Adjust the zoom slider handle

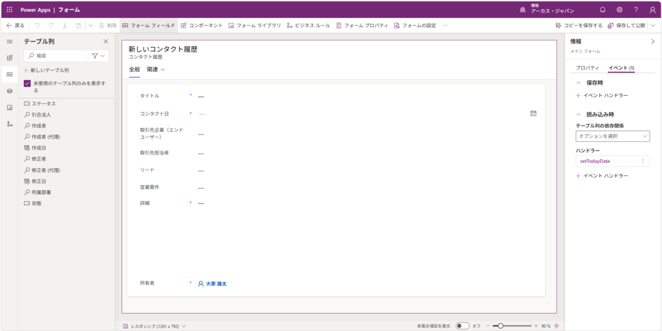(x=500, y=326)
